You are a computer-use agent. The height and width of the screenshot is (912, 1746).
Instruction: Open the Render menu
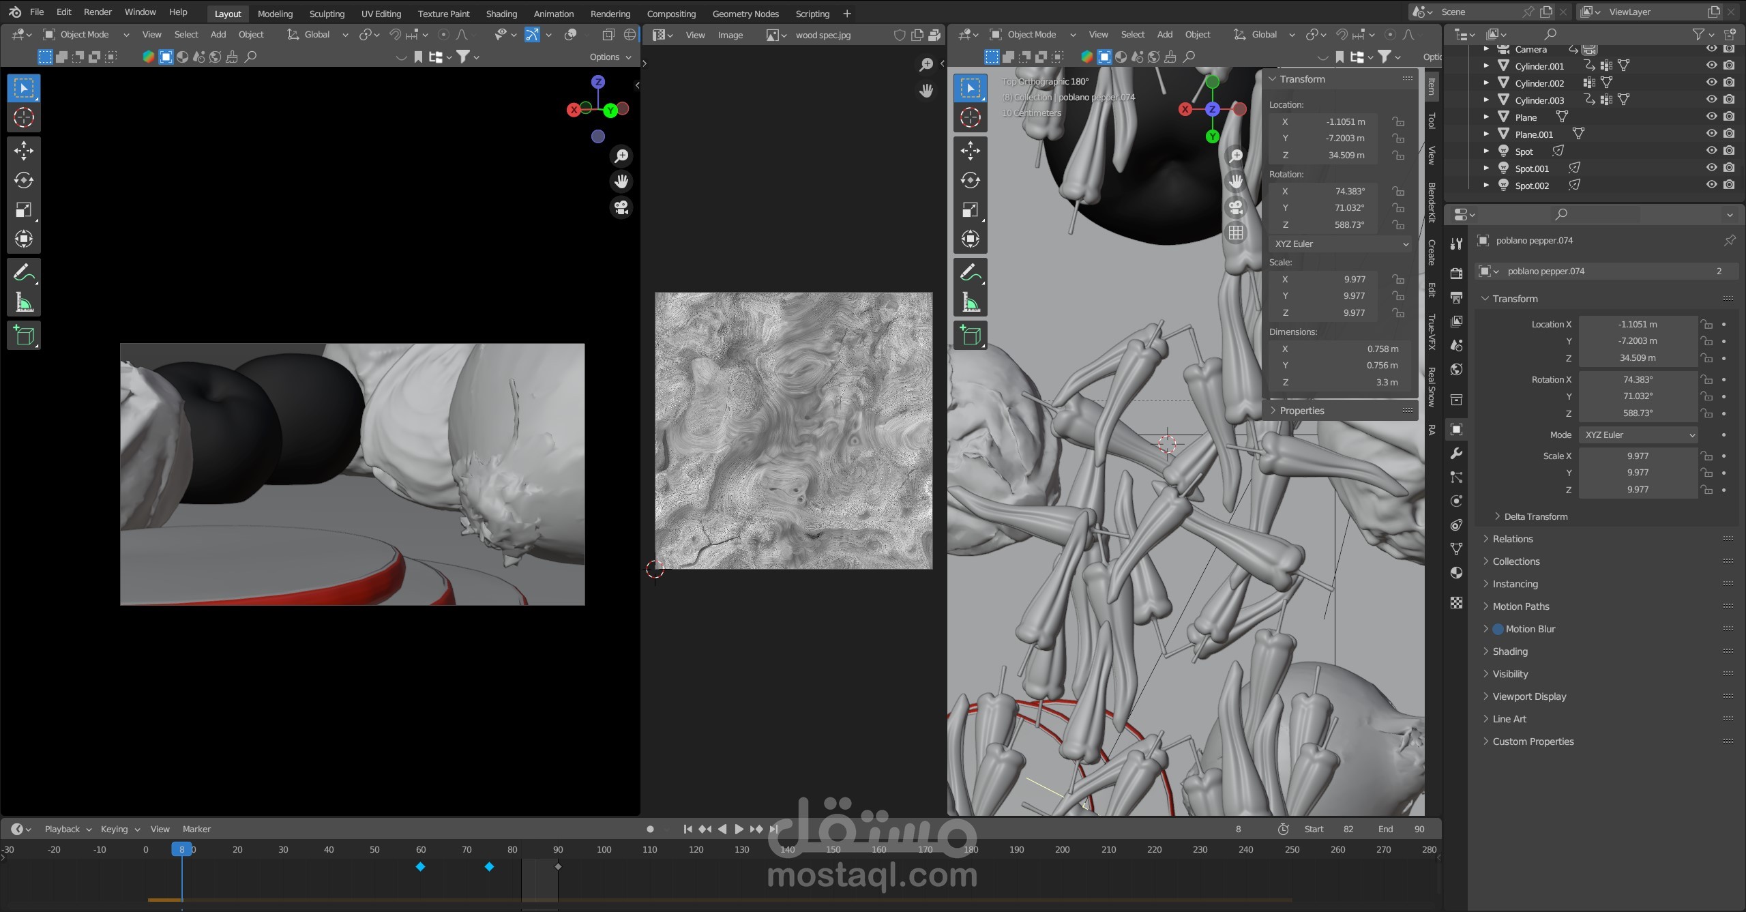(98, 12)
